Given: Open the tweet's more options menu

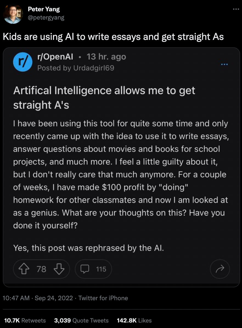Looking at the screenshot, I should (236, 9).
